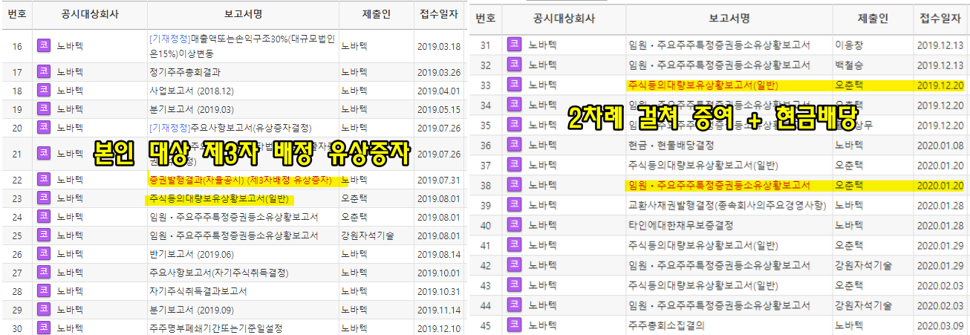Open the 분기보고서 (2019.03) report

coord(192,109)
